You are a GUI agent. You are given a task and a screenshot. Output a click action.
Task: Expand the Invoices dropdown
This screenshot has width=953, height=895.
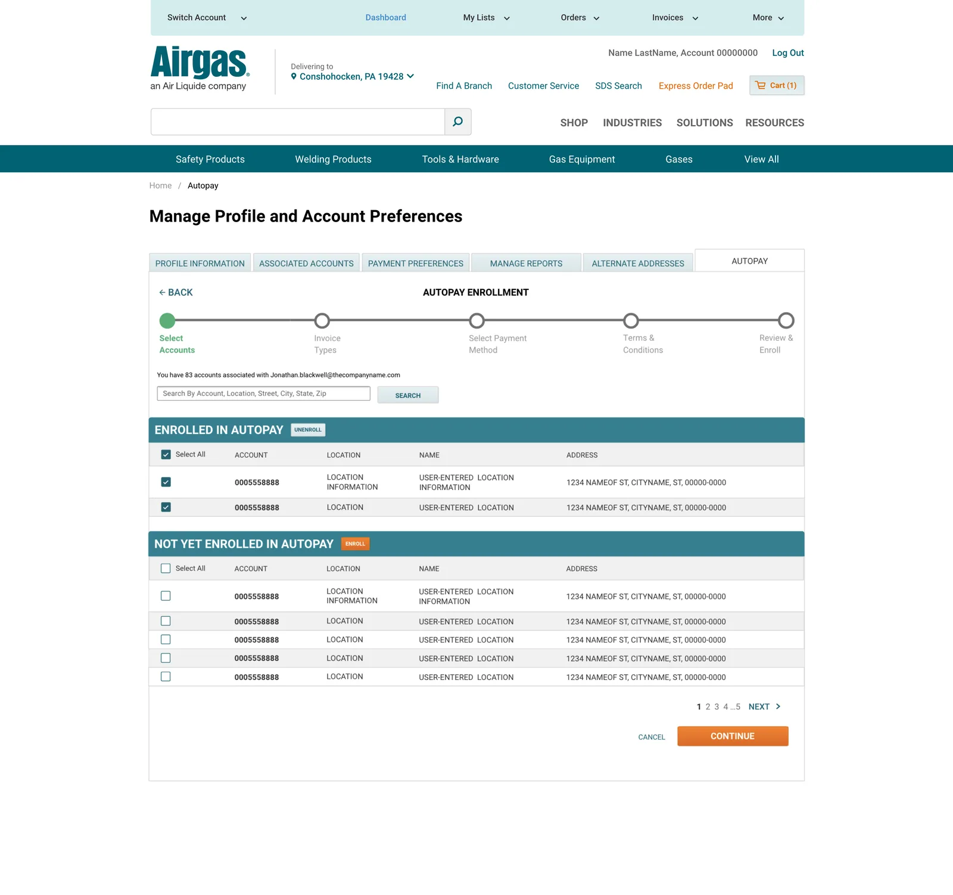pos(675,18)
